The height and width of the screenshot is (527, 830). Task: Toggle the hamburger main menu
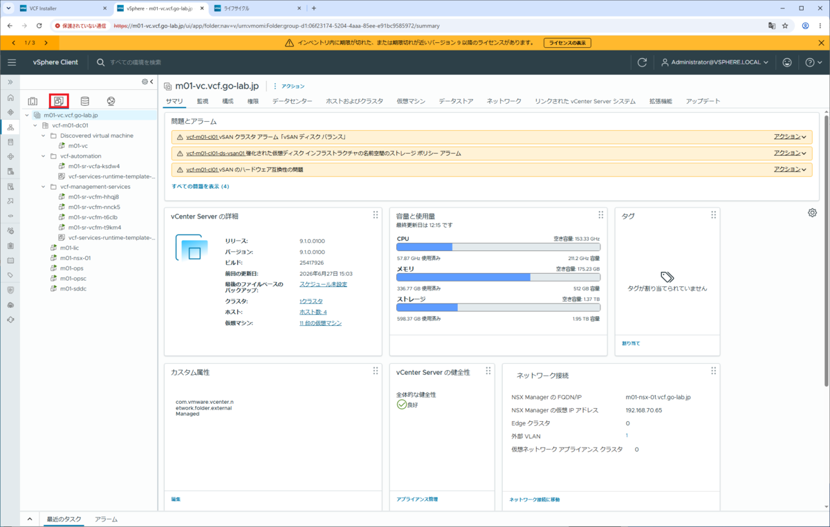coord(11,62)
